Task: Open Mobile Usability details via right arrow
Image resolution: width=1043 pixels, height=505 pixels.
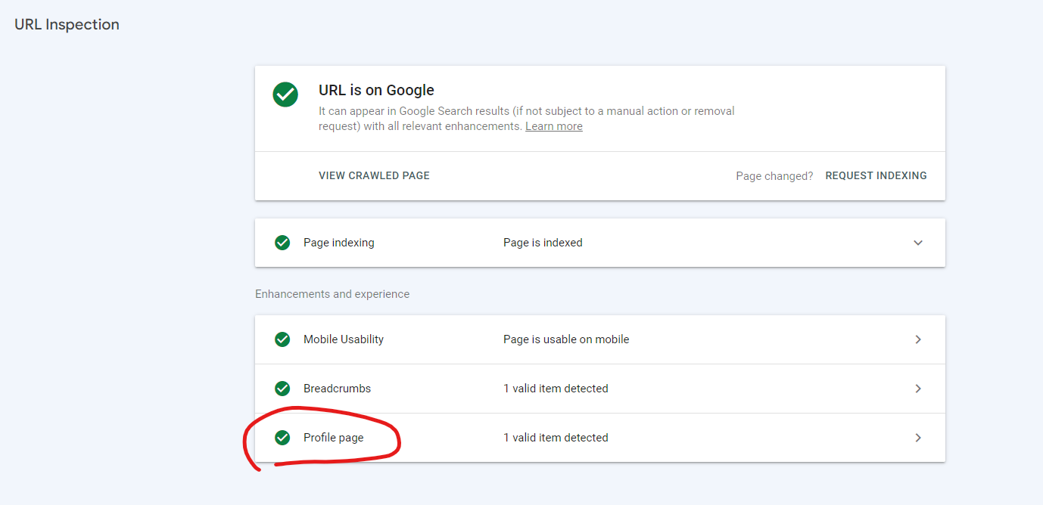Action: click(x=917, y=339)
